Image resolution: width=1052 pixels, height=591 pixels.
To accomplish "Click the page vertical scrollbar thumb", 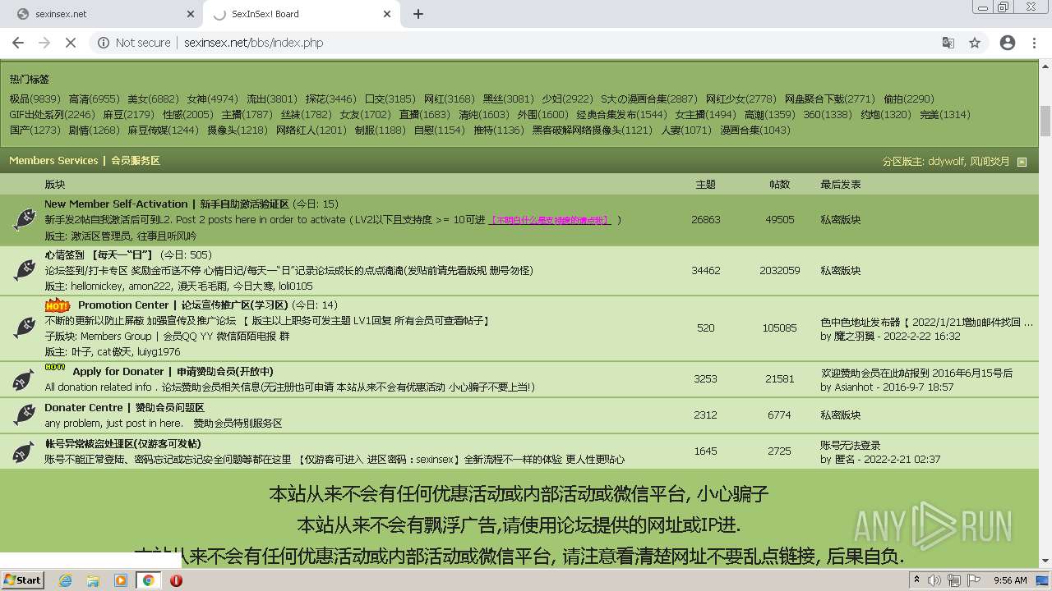I will [x=1045, y=121].
